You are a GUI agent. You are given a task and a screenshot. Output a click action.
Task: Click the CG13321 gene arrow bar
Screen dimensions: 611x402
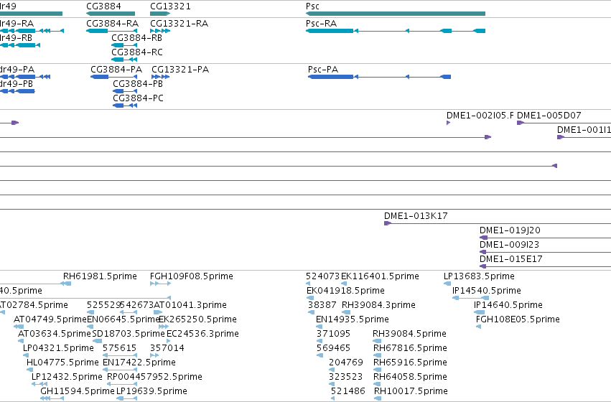160,14
